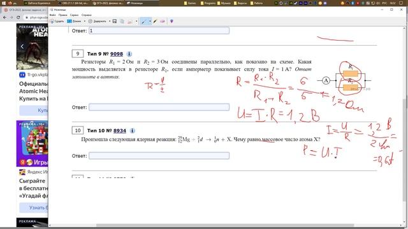This screenshot has width=408, height=229.
Task: Expand the send snip dropdown arrow
Action: [x=136, y=21]
